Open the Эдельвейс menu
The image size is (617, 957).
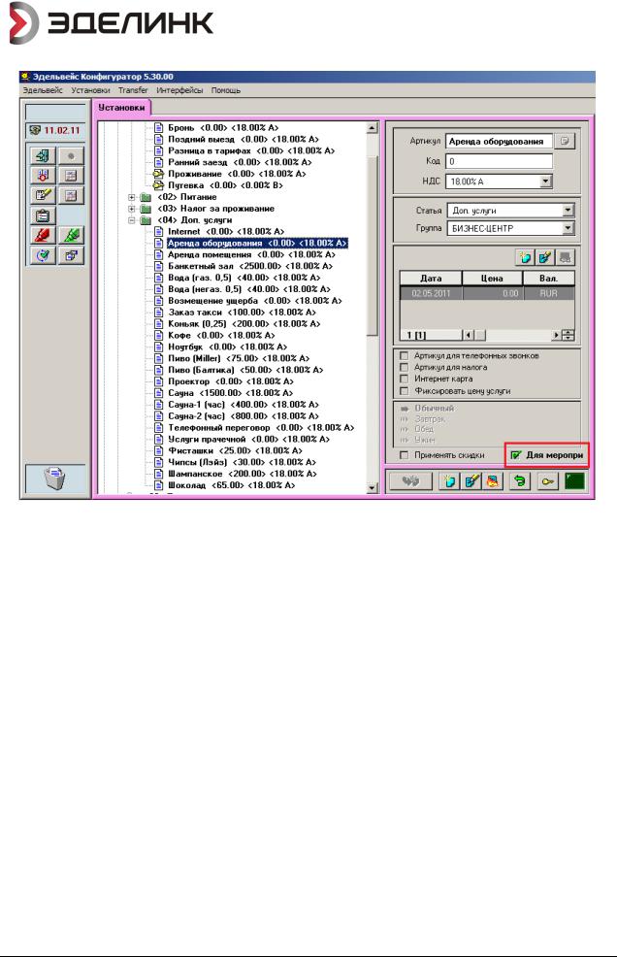pyautogui.click(x=43, y=90)
